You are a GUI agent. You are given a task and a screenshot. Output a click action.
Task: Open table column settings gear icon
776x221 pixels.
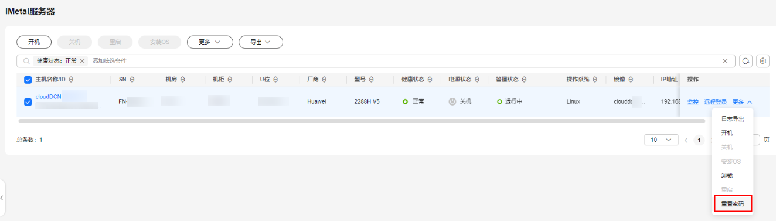pos(763,61)
